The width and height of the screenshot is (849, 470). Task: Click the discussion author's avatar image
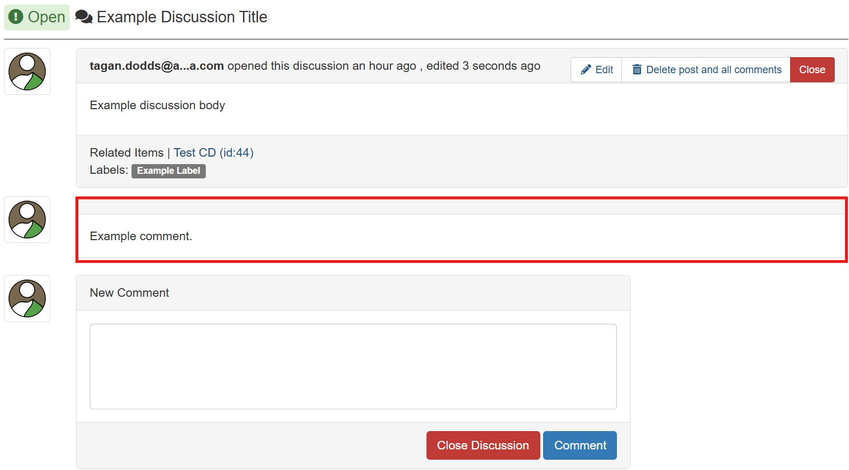(27, 71)
